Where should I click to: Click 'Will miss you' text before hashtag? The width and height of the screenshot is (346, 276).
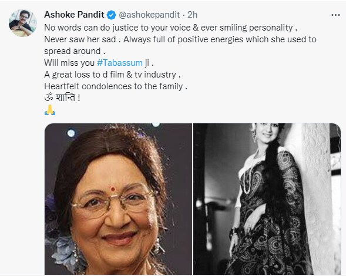(69, 63)
